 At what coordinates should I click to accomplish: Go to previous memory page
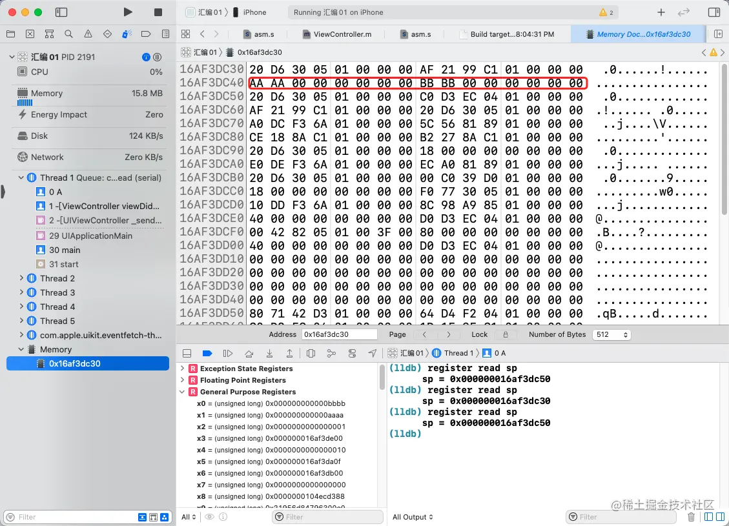[x=424, y=334]
